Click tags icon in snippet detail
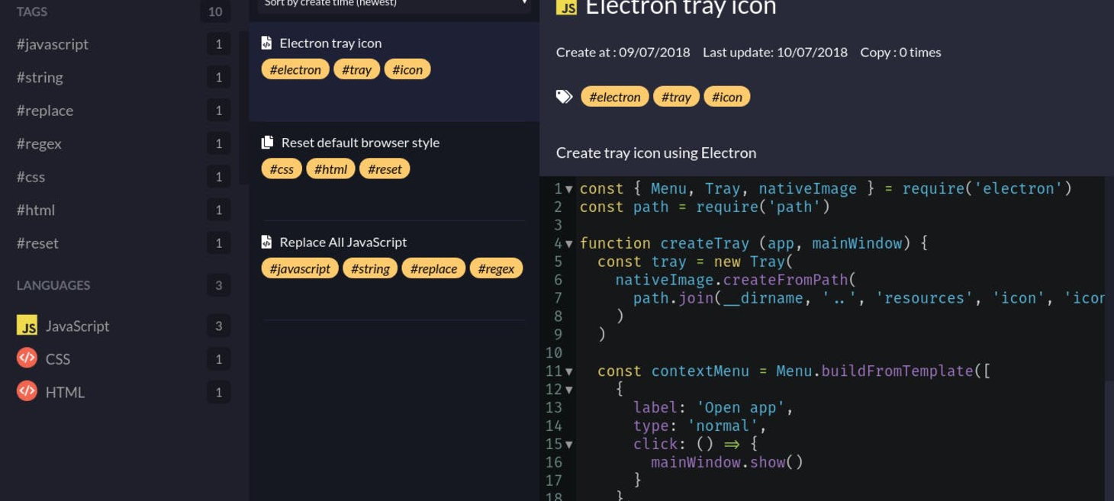Screen dimensions: 1114x501 tap(564, 97)
